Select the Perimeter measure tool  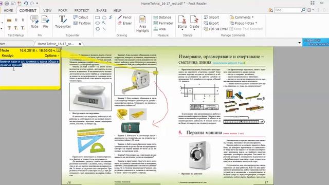pos(163,23)
